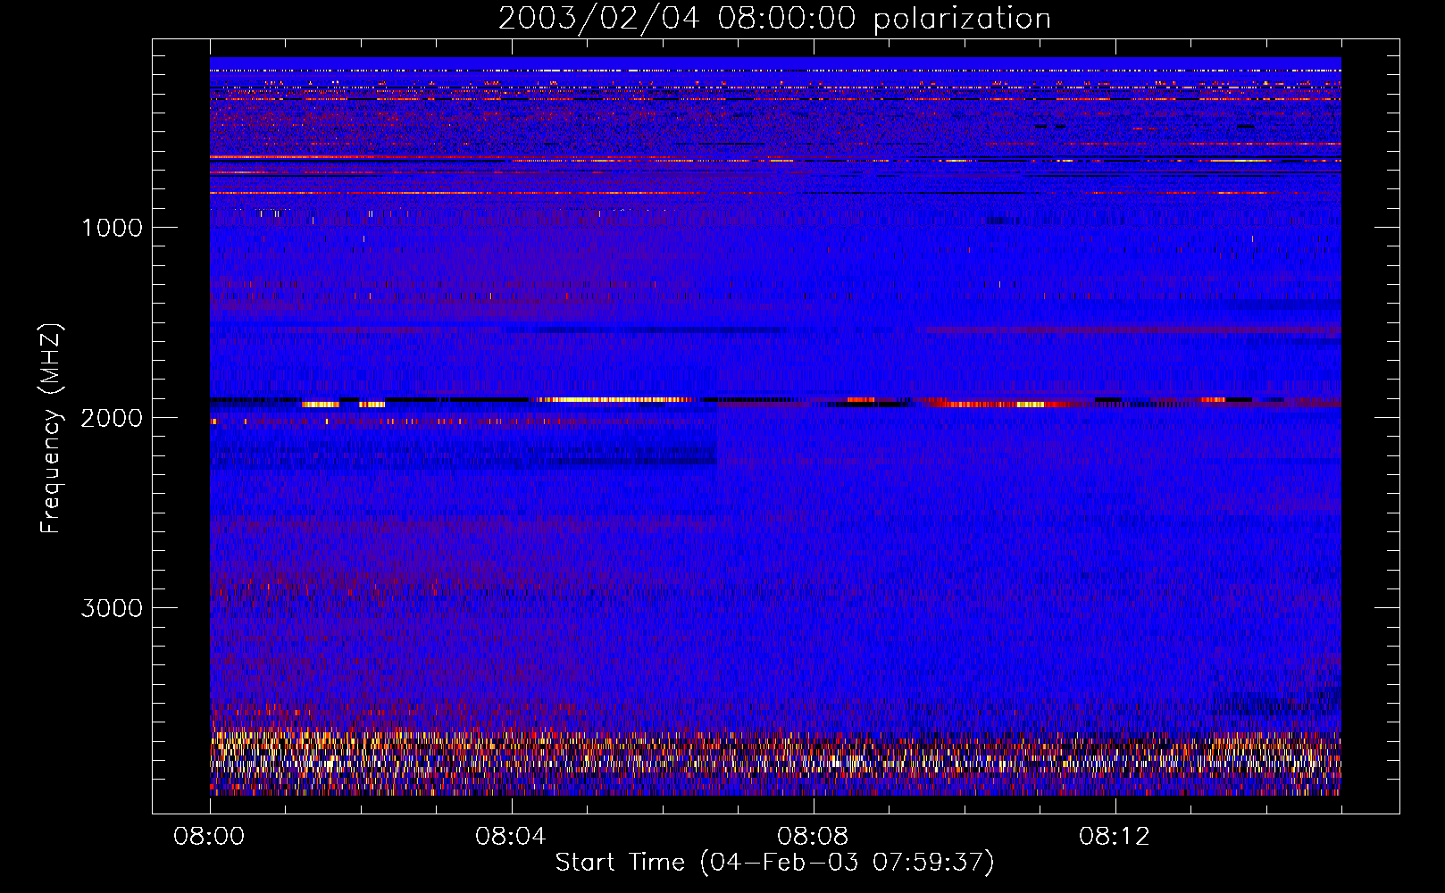Click the "08:12" time tick label
The width and height of the screenshot is (1445, 893).
click(x=1115, y=837)
